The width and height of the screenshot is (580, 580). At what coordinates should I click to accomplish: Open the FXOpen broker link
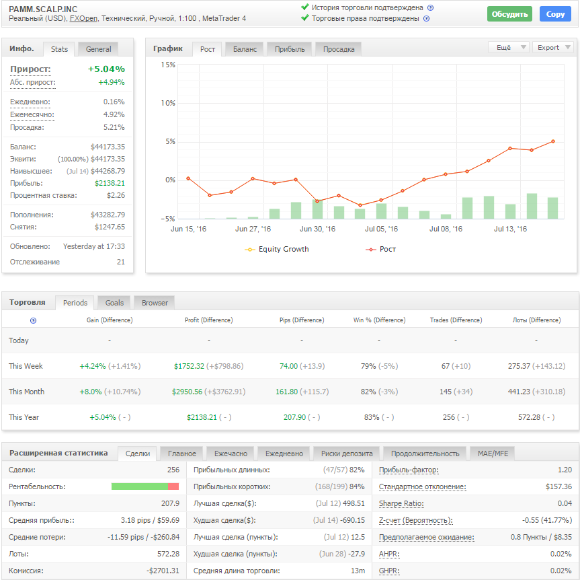click(x=83, y=19)
